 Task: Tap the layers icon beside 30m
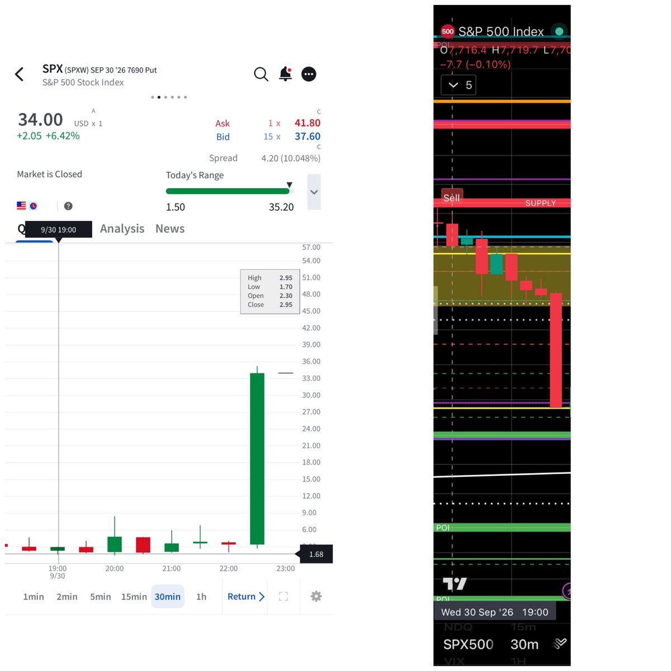(559, 644)
